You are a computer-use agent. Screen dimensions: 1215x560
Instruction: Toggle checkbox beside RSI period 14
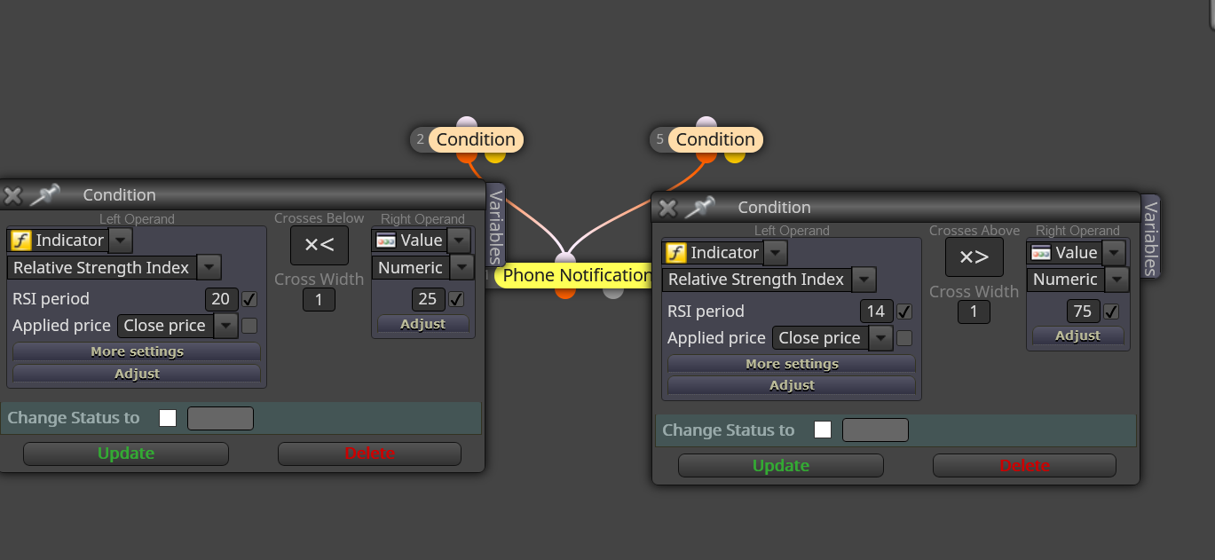(x=904, y=312)
